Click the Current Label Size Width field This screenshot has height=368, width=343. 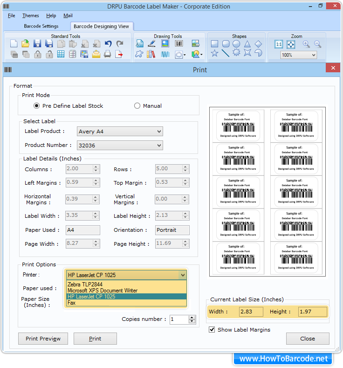(x=251, y=312)
